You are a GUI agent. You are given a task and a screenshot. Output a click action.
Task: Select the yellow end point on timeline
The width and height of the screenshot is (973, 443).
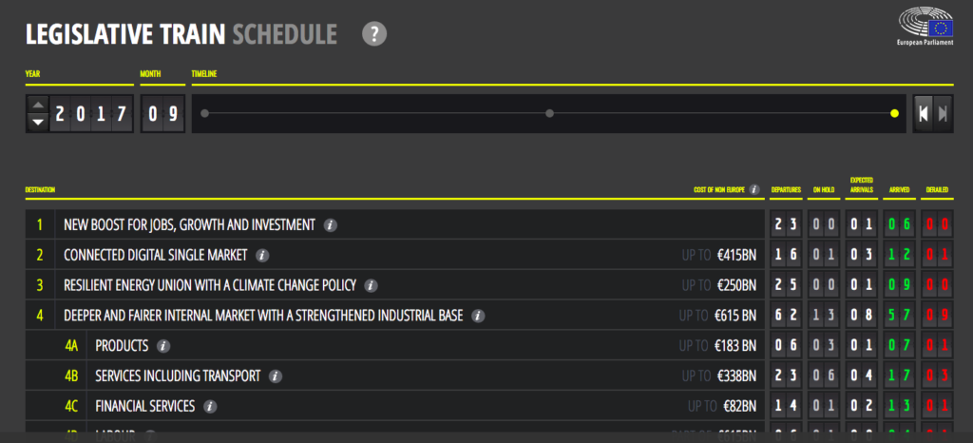coord(894,113)
